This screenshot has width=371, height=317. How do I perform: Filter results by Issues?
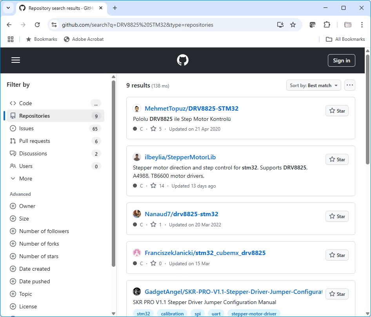tap(55, 128)
